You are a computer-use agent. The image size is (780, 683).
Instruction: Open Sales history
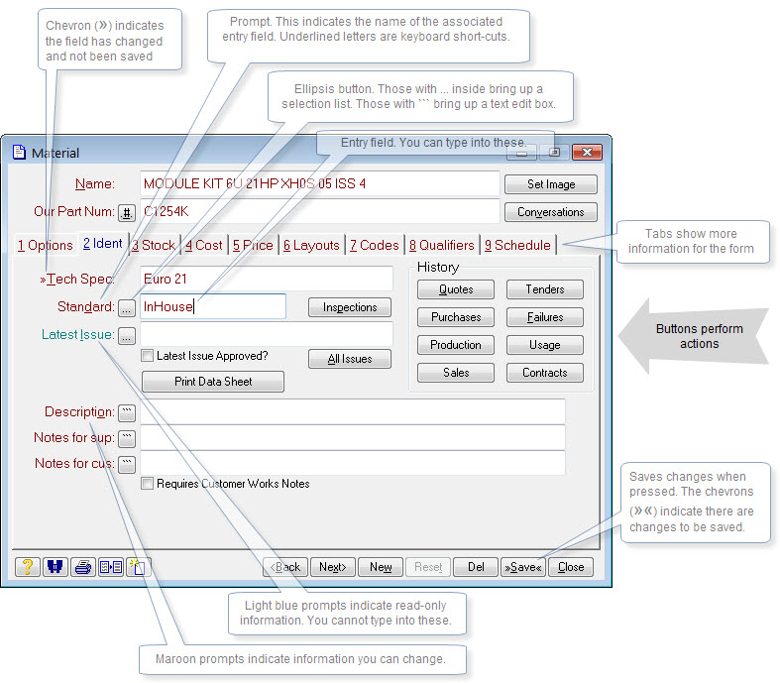(456, 373)
